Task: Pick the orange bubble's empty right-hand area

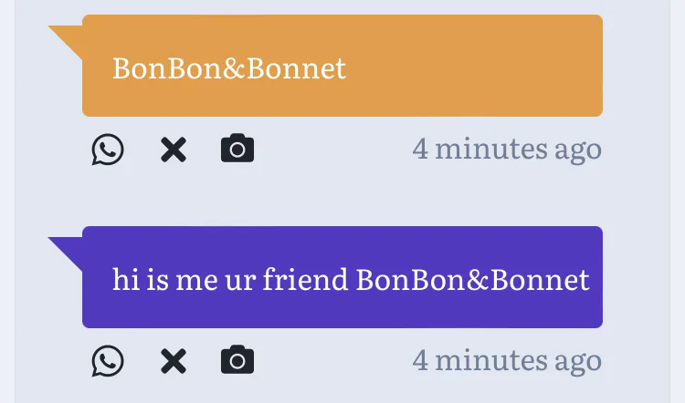Action: click(493, 67)
